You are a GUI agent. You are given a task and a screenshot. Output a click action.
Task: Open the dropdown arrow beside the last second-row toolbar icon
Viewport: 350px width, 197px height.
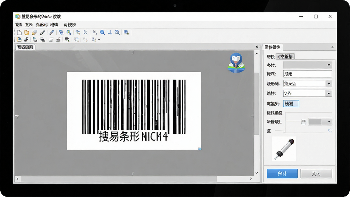[x=99, y=40]
